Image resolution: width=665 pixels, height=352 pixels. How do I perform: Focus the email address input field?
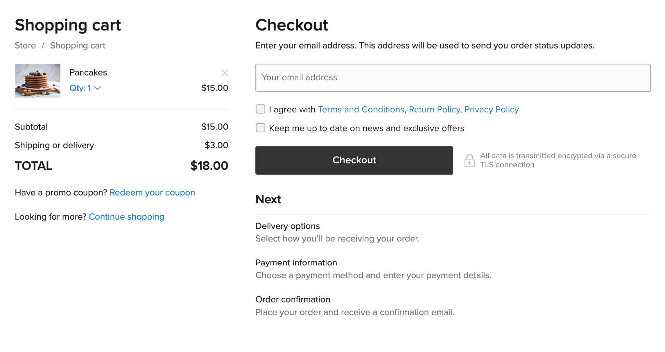tap(453, 78)
